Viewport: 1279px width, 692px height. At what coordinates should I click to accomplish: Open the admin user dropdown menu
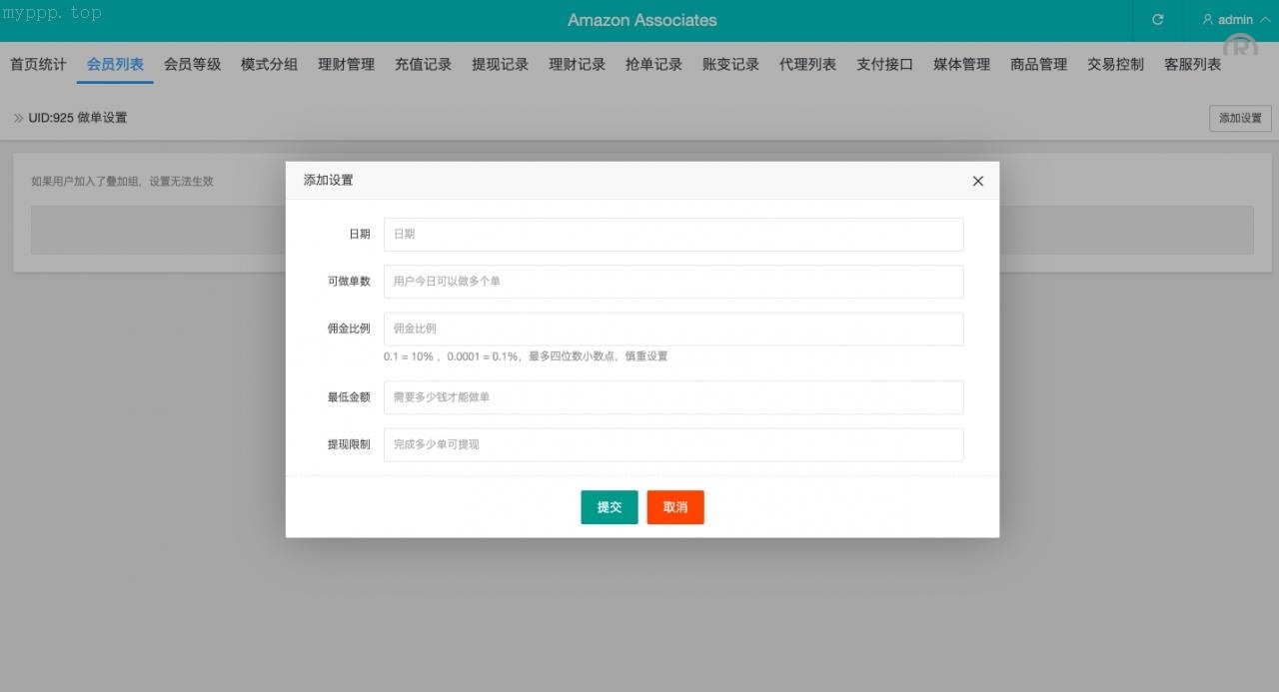coord(1236,20)
